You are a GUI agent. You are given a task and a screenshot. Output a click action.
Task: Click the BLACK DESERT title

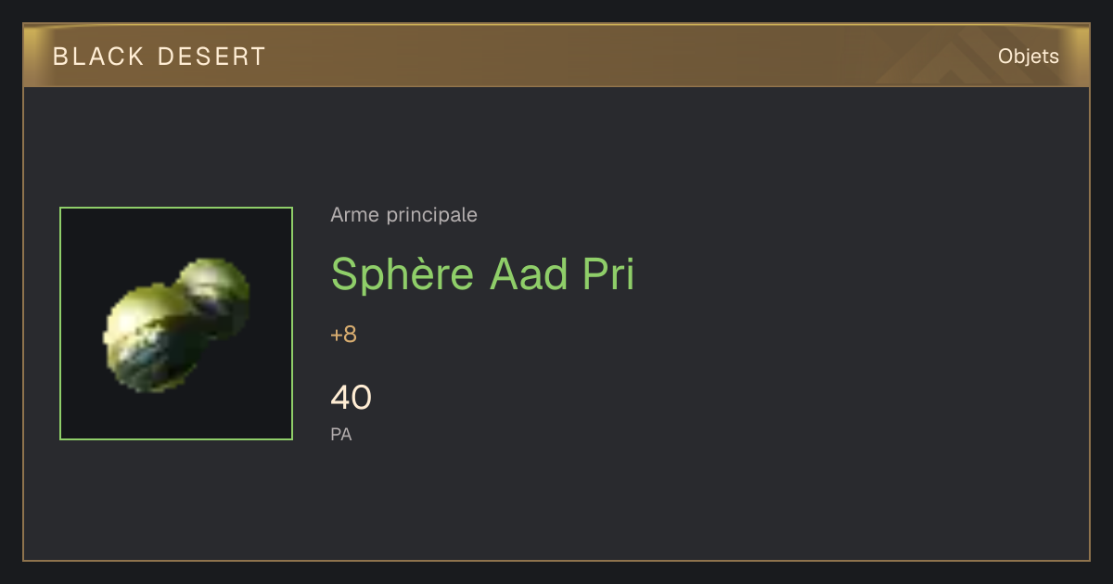(x=160, y=57)
